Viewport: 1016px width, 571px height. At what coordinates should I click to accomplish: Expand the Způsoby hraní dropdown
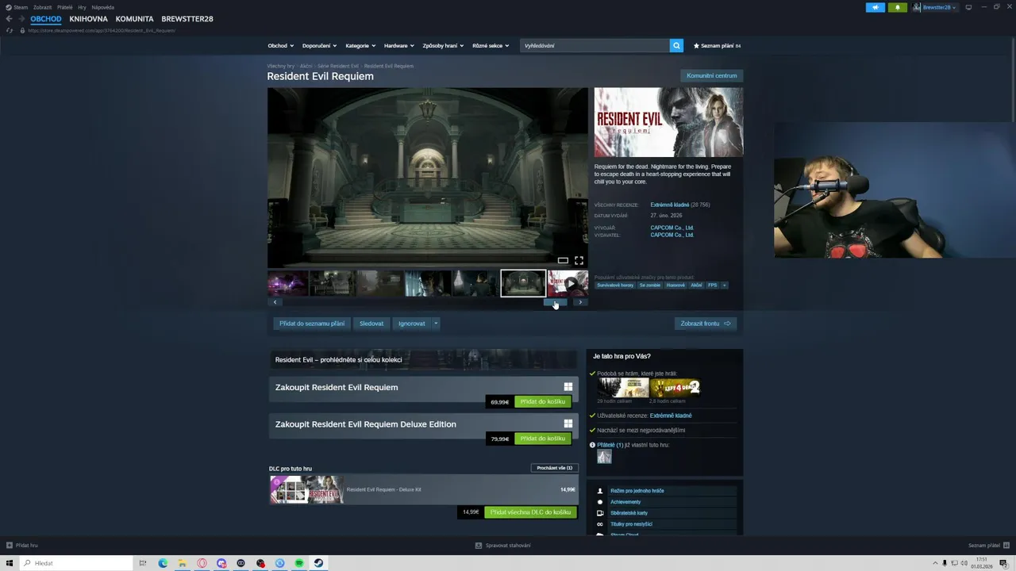pyautogui.click(x=443, y=46)
